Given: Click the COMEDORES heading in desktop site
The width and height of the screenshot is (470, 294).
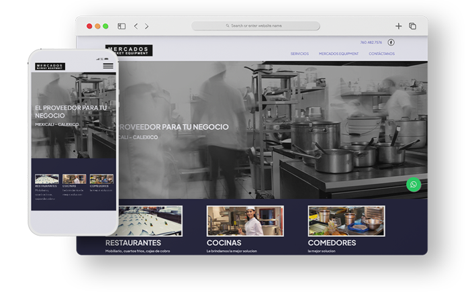Looking at the screenshot, I should 332,242.
